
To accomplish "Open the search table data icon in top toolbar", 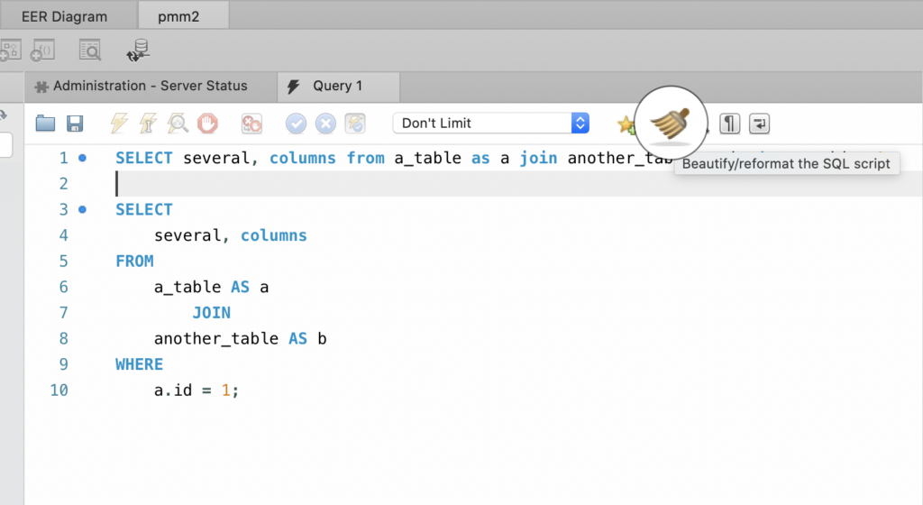I will pos(90,50).
